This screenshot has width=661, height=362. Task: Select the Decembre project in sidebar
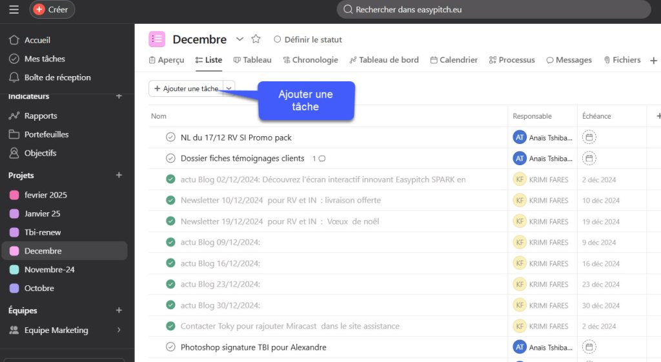(65, 251)
